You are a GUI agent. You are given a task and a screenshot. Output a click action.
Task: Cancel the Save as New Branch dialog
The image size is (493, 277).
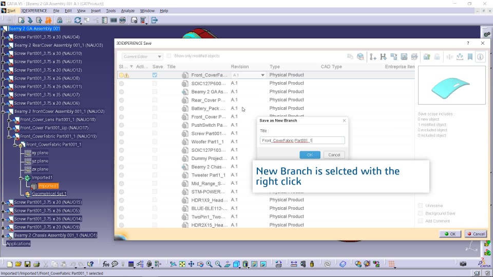click(x=334, y=155)
